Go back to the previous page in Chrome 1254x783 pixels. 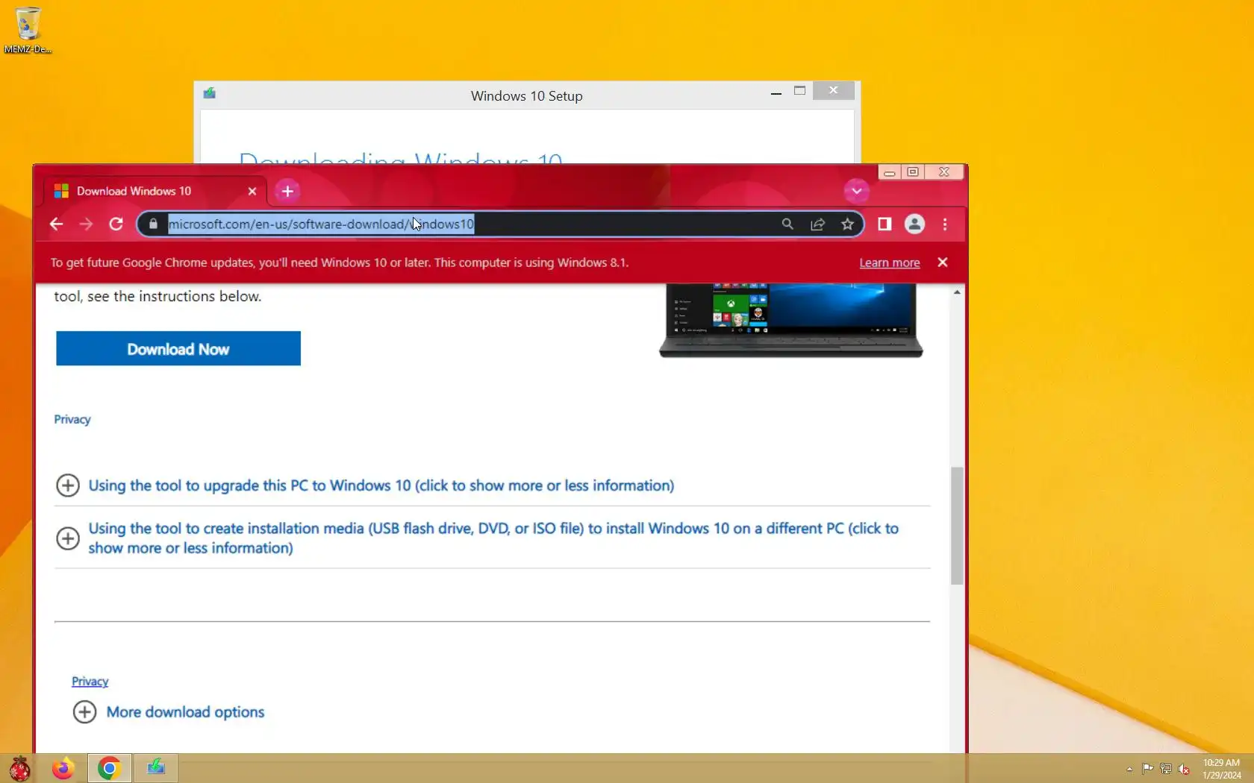point(56,224)
